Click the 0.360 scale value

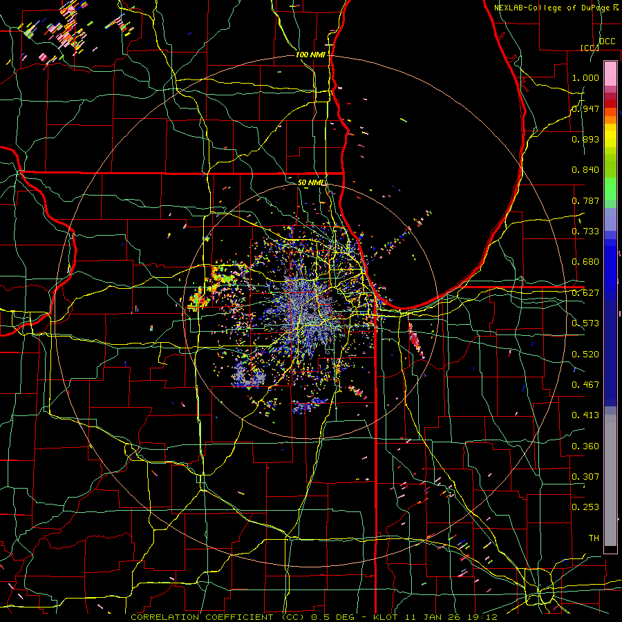tap(585, 446)
